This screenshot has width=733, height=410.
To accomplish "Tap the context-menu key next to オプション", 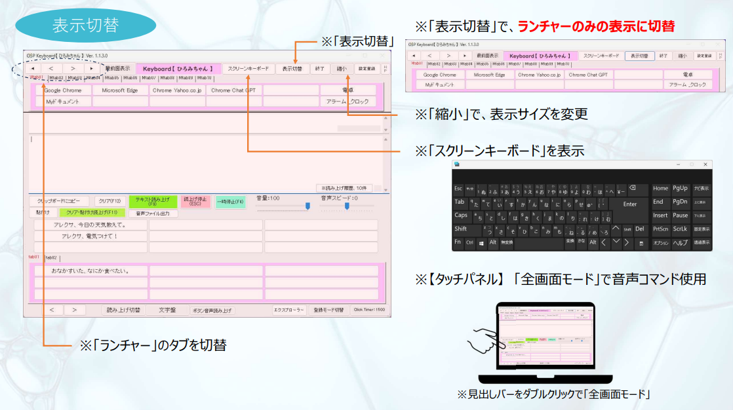I will [641, 243].
